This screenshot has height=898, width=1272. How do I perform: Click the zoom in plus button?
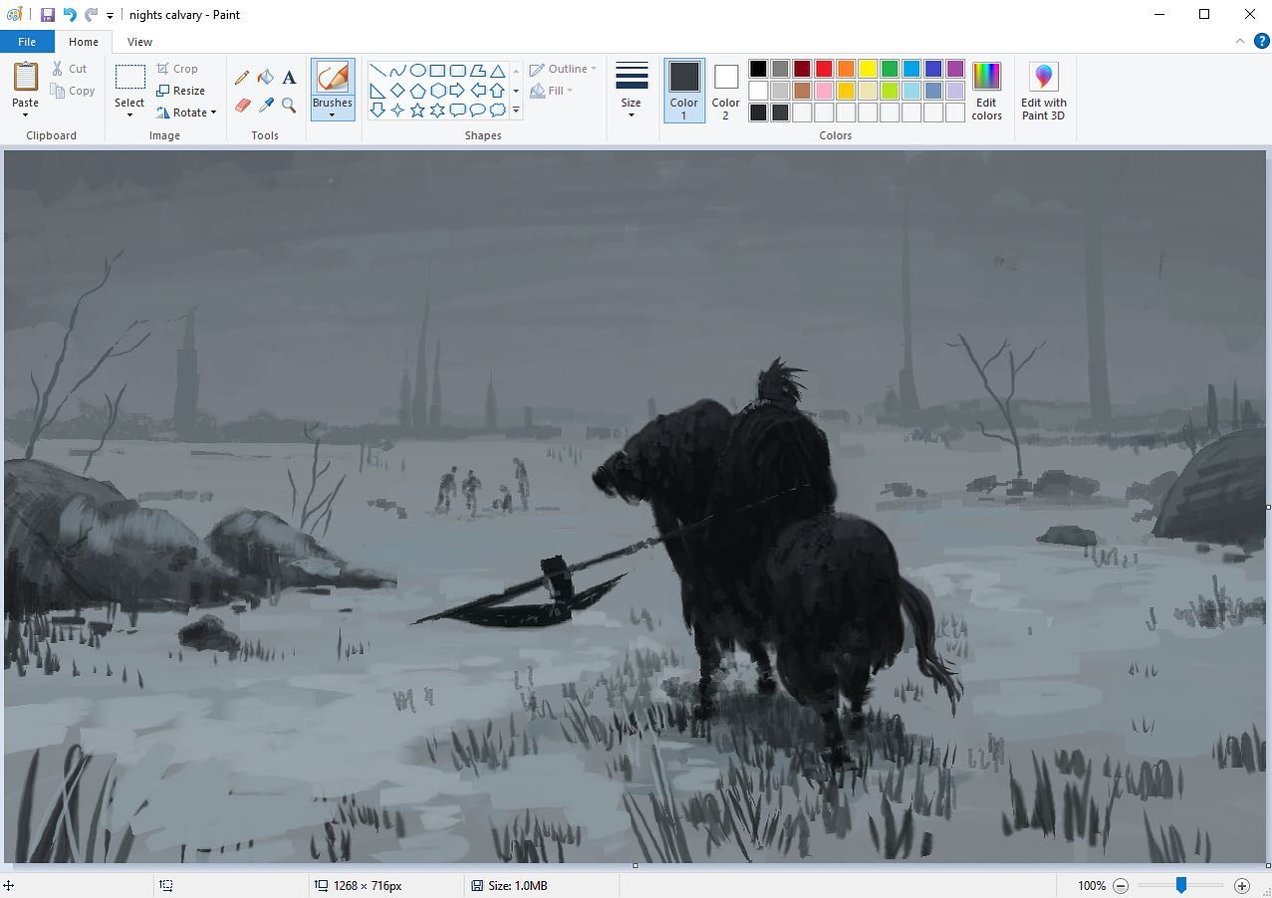pos(1241,885)
